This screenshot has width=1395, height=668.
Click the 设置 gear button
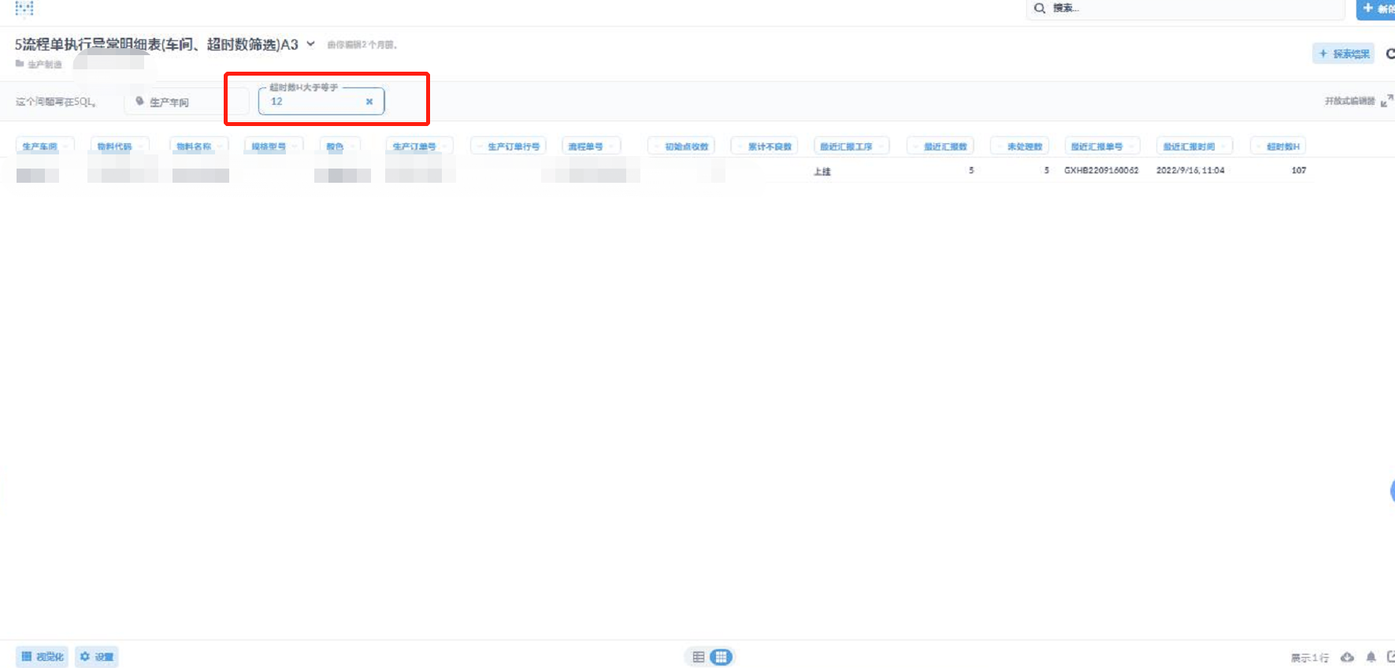[97, 657]
